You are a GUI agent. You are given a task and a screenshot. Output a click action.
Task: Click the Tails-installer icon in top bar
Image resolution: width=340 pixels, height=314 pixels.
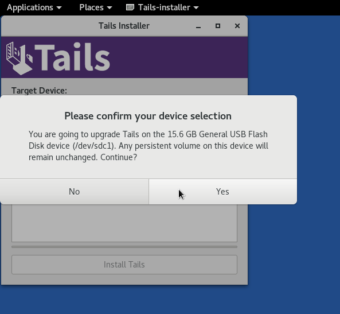[130, 7]
